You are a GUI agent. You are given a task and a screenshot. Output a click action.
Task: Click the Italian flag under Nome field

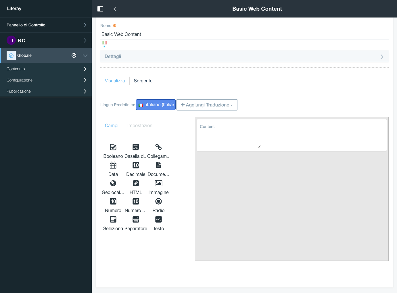tap(105, 43)
